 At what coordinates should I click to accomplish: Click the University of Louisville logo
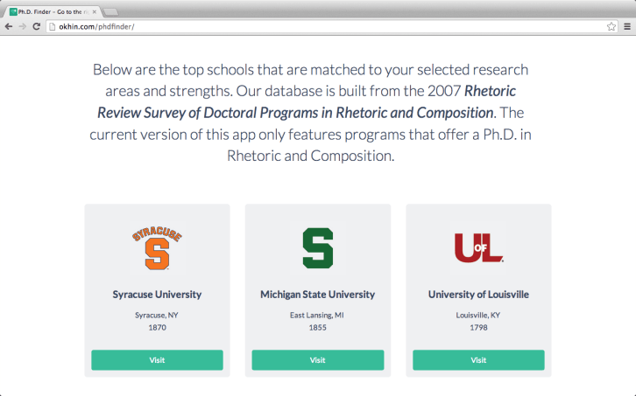478,247
